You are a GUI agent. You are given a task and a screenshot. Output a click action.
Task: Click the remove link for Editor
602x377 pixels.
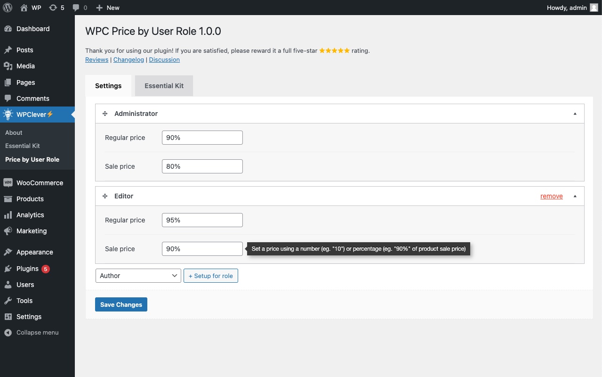pyautogui.click(x=552, y=196)
